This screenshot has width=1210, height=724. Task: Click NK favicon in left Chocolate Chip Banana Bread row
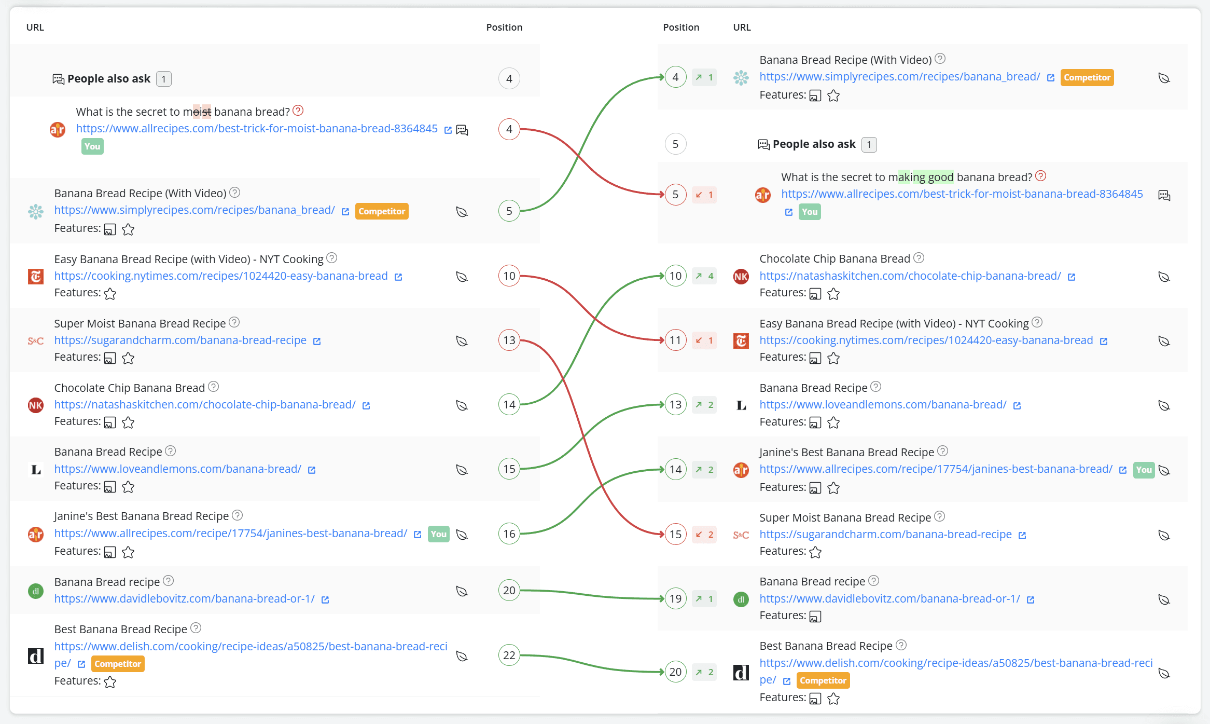pyautogui.click(x=36, y=405)
